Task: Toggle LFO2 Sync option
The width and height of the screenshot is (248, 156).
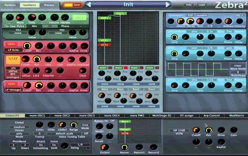Action: coord(221,48)
